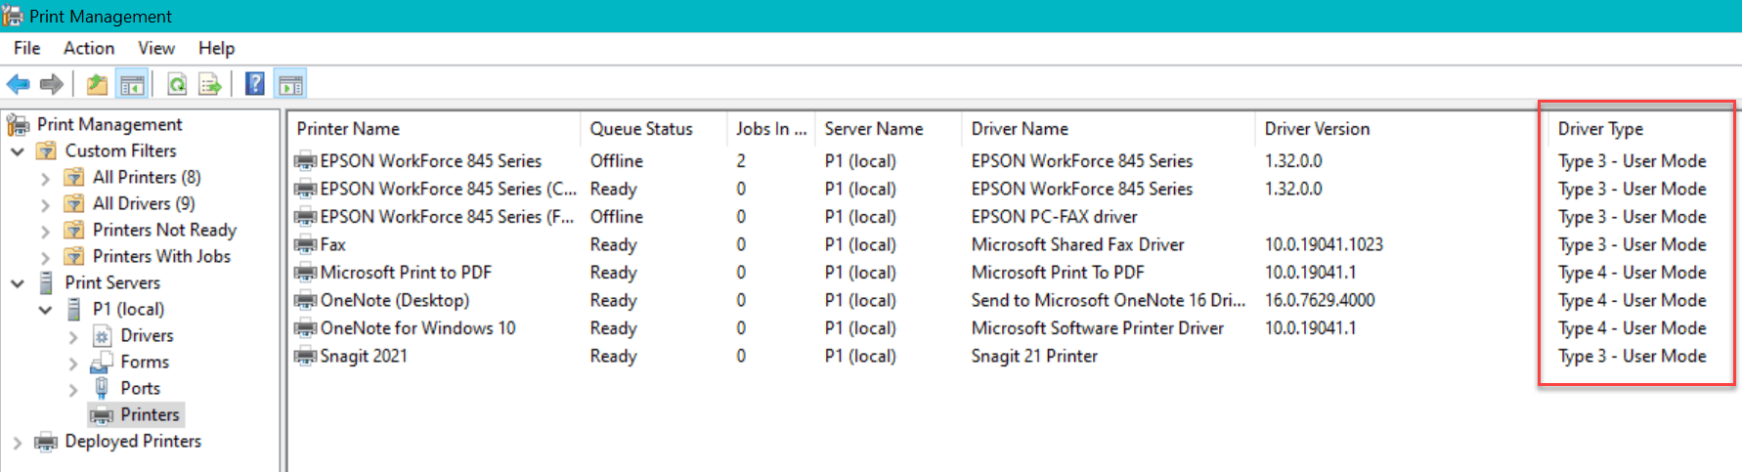Click the Print Servers server icon in tree
The image size is (1742, 472).
[x=46, y=282]
